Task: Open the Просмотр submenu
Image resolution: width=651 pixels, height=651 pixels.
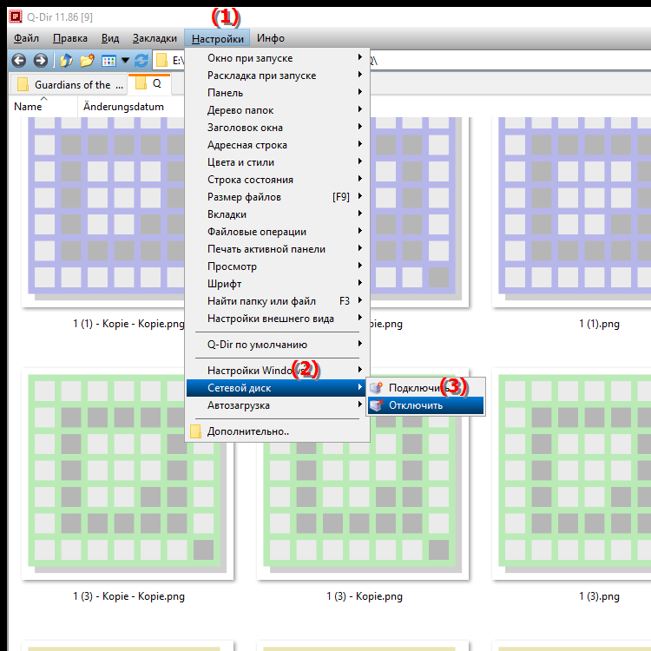Action: (278, 266)
